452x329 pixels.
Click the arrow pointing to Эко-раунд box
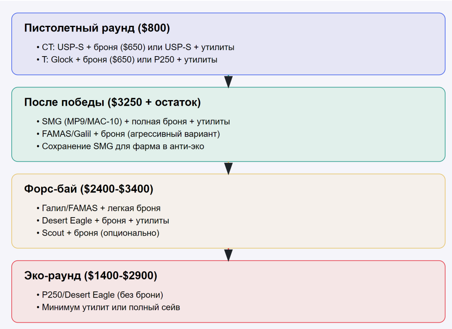coord(228,255)
